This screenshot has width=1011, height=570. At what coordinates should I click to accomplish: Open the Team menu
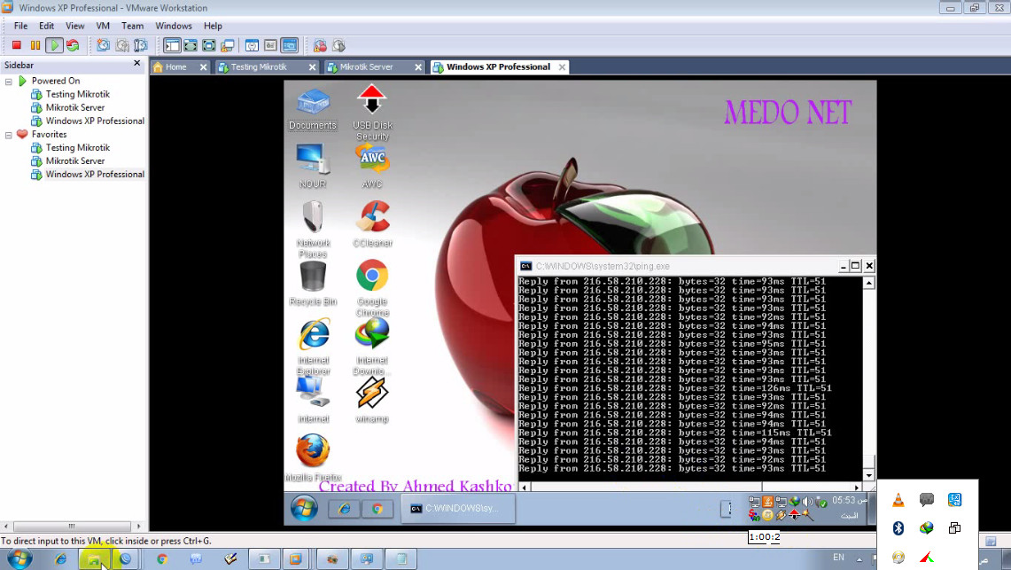(132, 26)
